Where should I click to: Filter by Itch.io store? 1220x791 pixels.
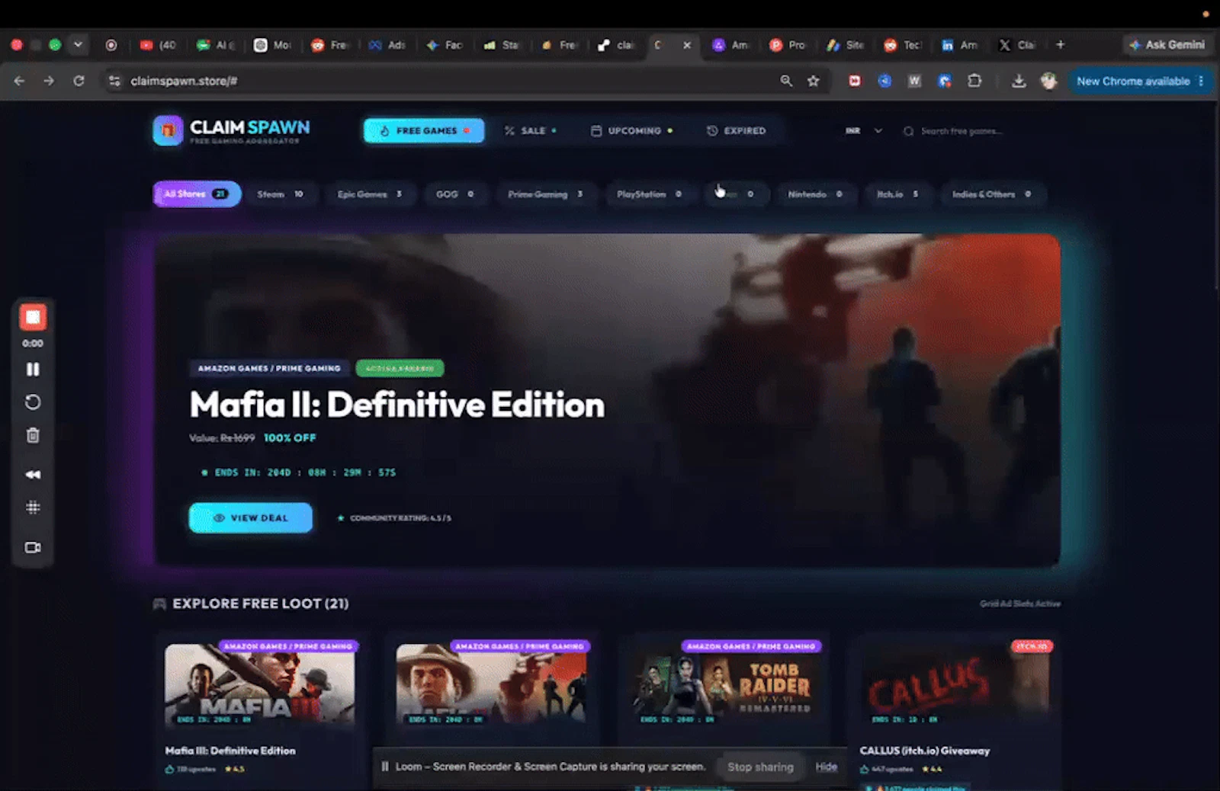(897, 194)
